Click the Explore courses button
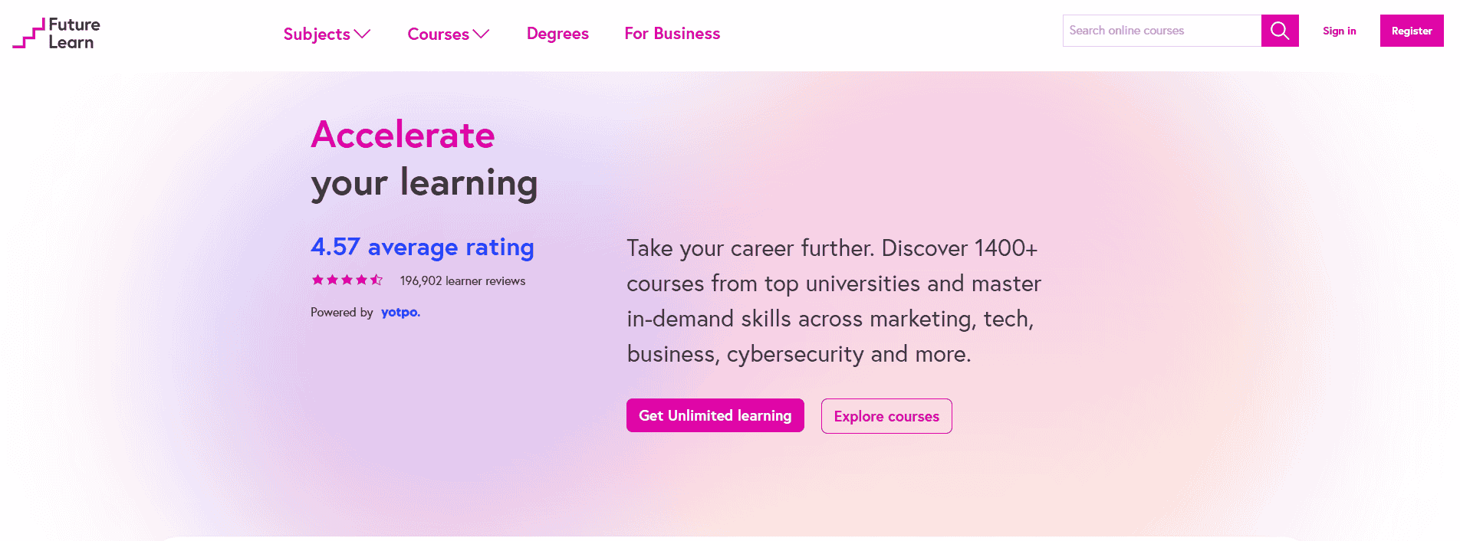Viewport: 1460px width, 541px height. point(886,416)
